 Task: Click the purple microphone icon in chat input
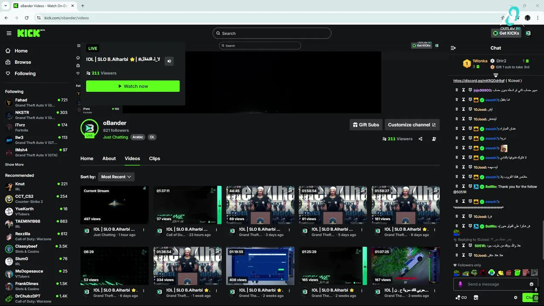pyautogui.click(x=460, y=284)
